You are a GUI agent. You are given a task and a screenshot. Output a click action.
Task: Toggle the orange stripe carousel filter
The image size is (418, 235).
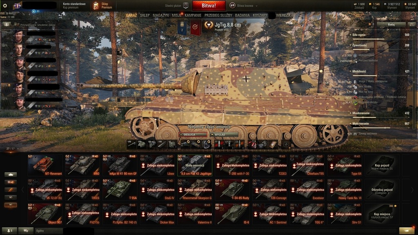(11, 190)
